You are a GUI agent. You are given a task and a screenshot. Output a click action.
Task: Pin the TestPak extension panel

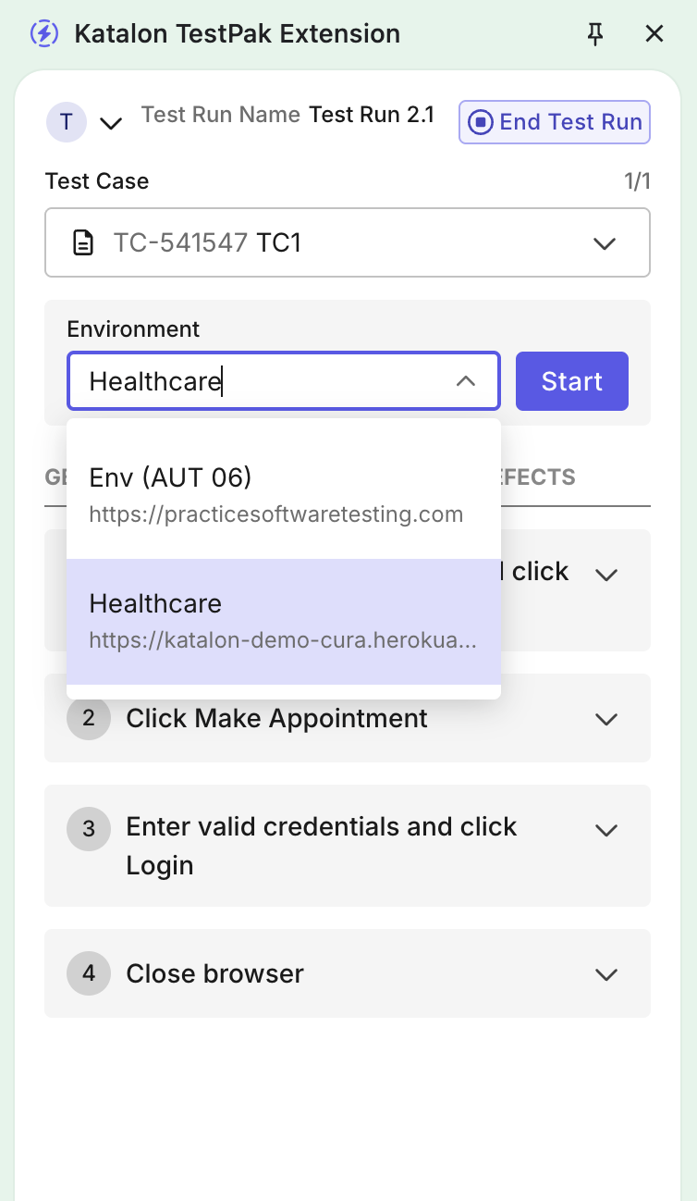595,34
